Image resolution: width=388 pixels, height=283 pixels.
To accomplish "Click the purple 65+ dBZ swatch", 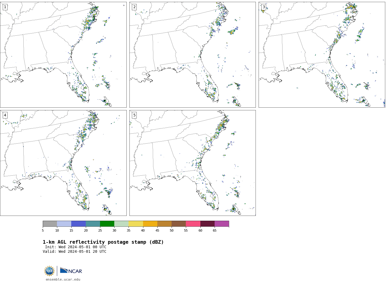I will click(222, 224).
